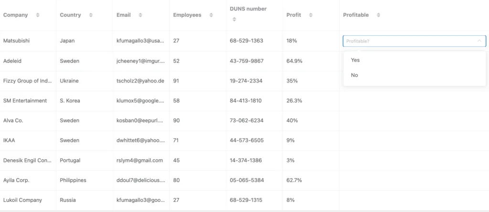Click employees value 58
Screen dimensions: 489x212
pyautogui.click(x=177, y=101)
